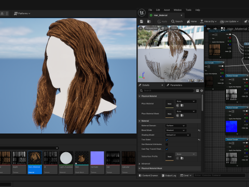Select the normals texture thumbnail
This screenshot has height=187, width=249.
point(97,163)
